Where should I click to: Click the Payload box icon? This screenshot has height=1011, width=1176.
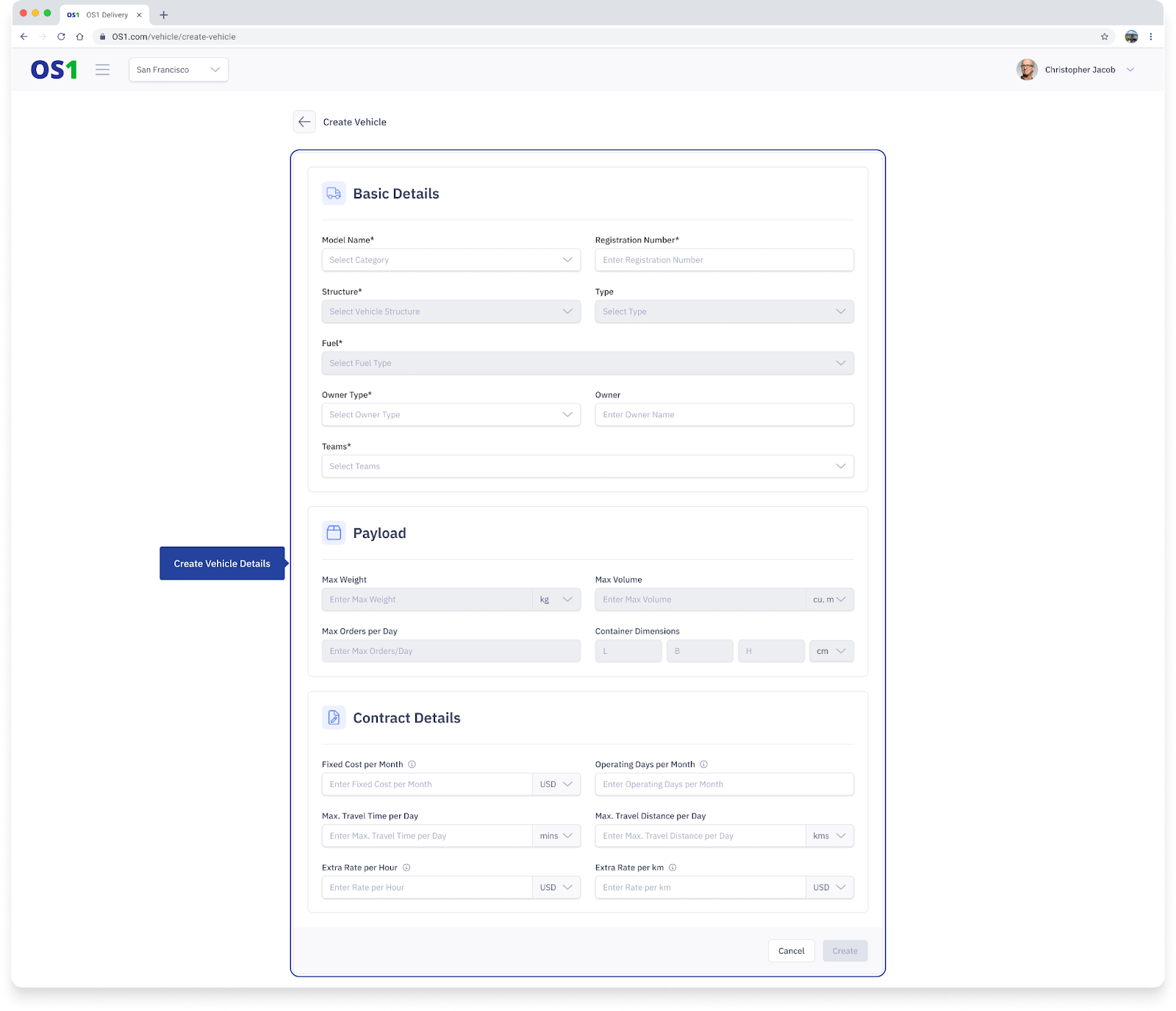pos(334,533)
